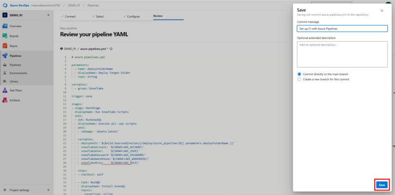The image size is (395, 195).
Task: Open the Repos sidebar icon
Action: click(5, 46)
